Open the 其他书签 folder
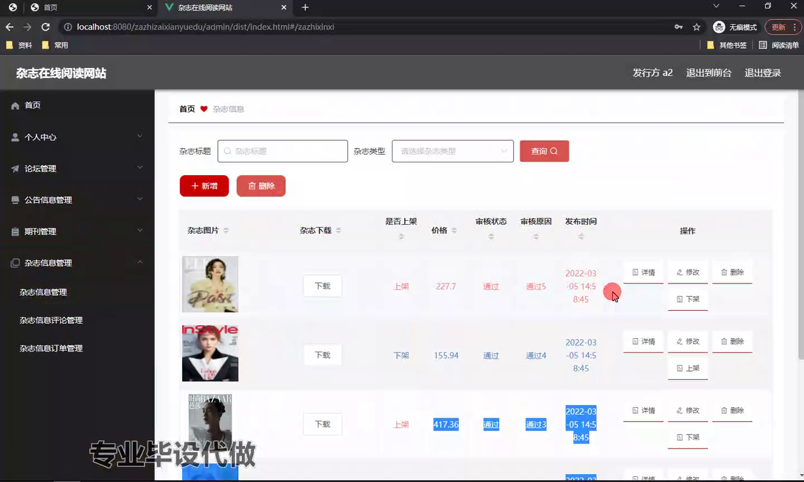 [727, 45]
